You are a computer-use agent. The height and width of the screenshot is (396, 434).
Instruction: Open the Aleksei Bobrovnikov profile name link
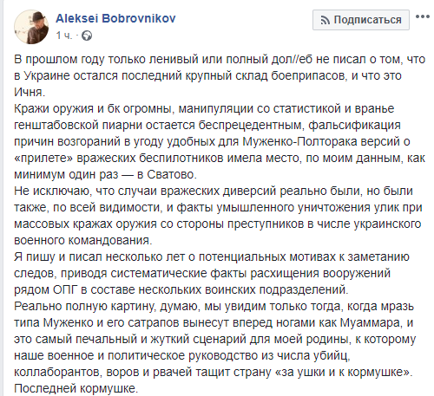pyautogui.click(x=115, y=18)
